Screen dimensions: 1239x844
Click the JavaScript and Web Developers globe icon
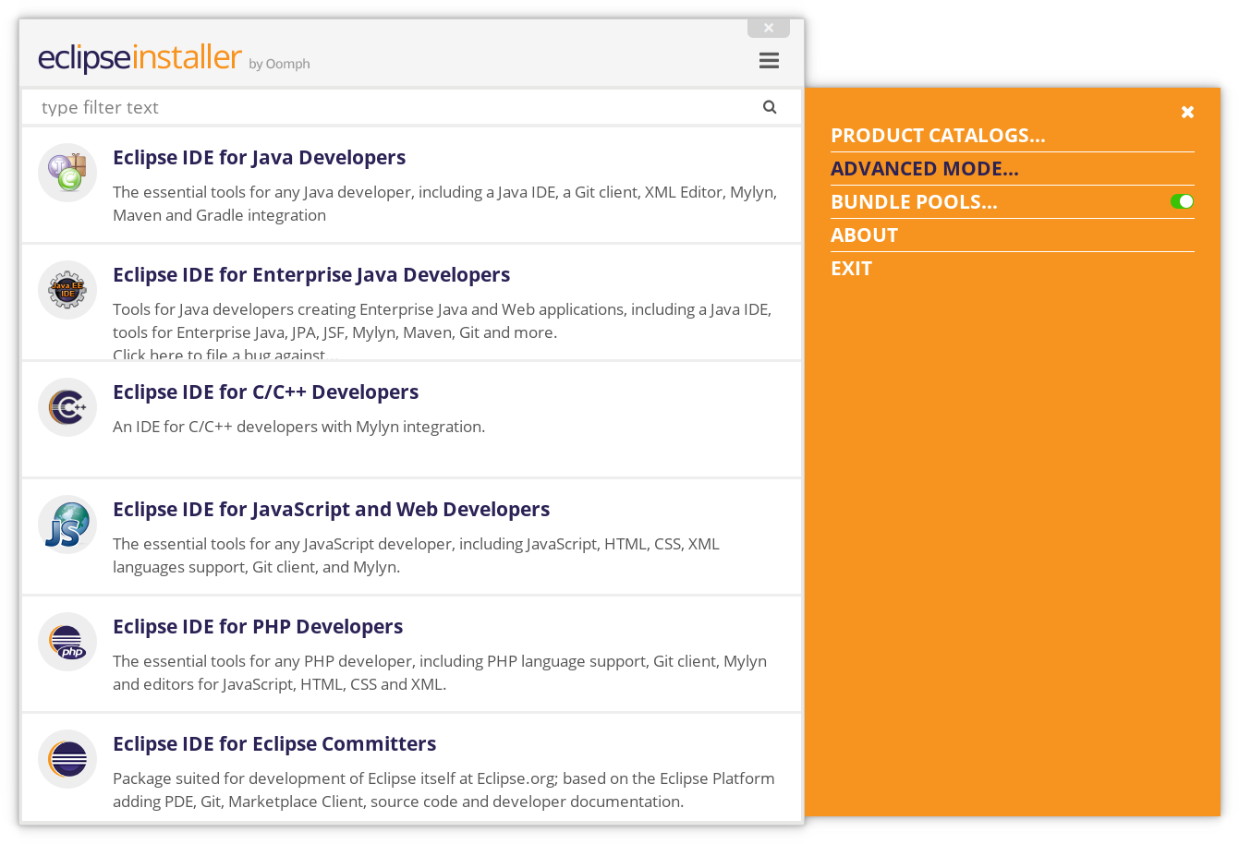(67, 524)
